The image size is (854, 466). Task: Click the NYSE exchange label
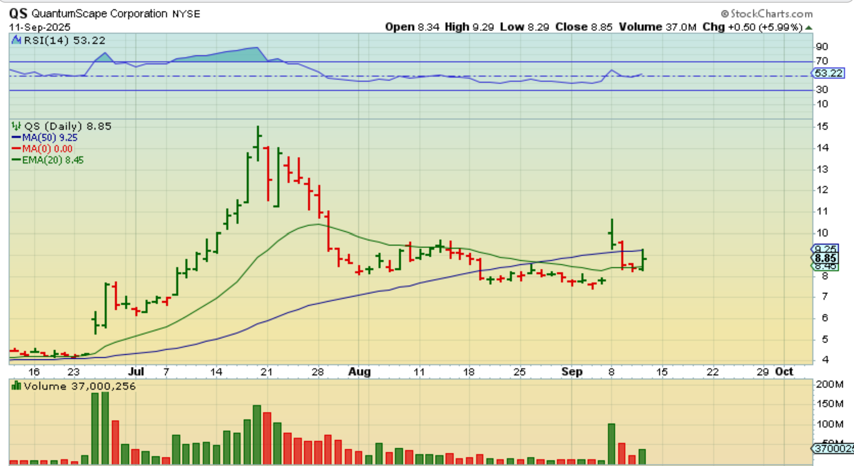[186, 14]
